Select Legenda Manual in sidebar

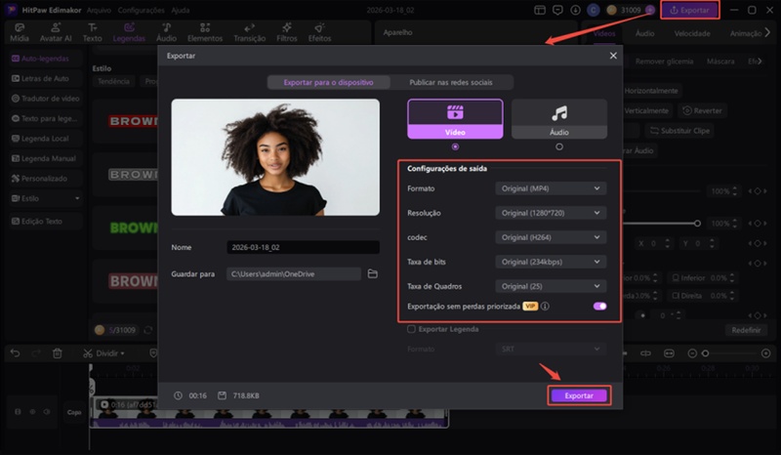point(45,158)
